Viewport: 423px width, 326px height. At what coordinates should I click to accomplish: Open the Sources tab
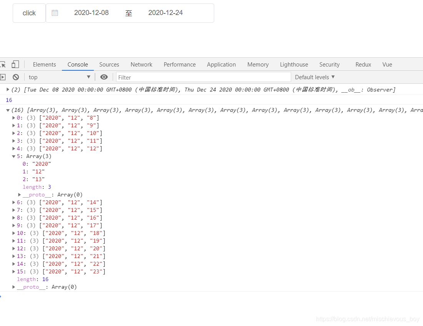click(x=109, y=65)
